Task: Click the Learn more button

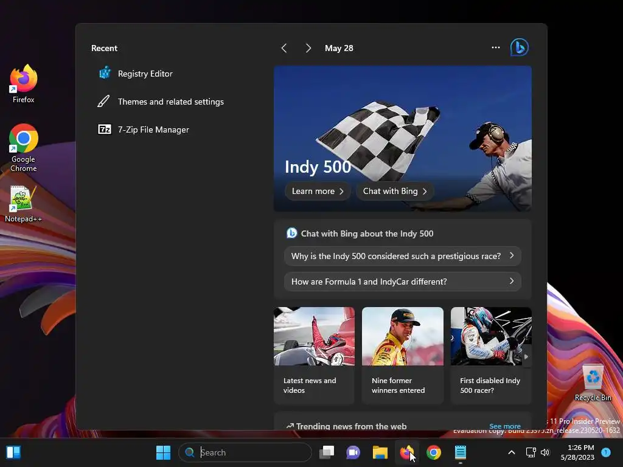Action: coord(318,191)
